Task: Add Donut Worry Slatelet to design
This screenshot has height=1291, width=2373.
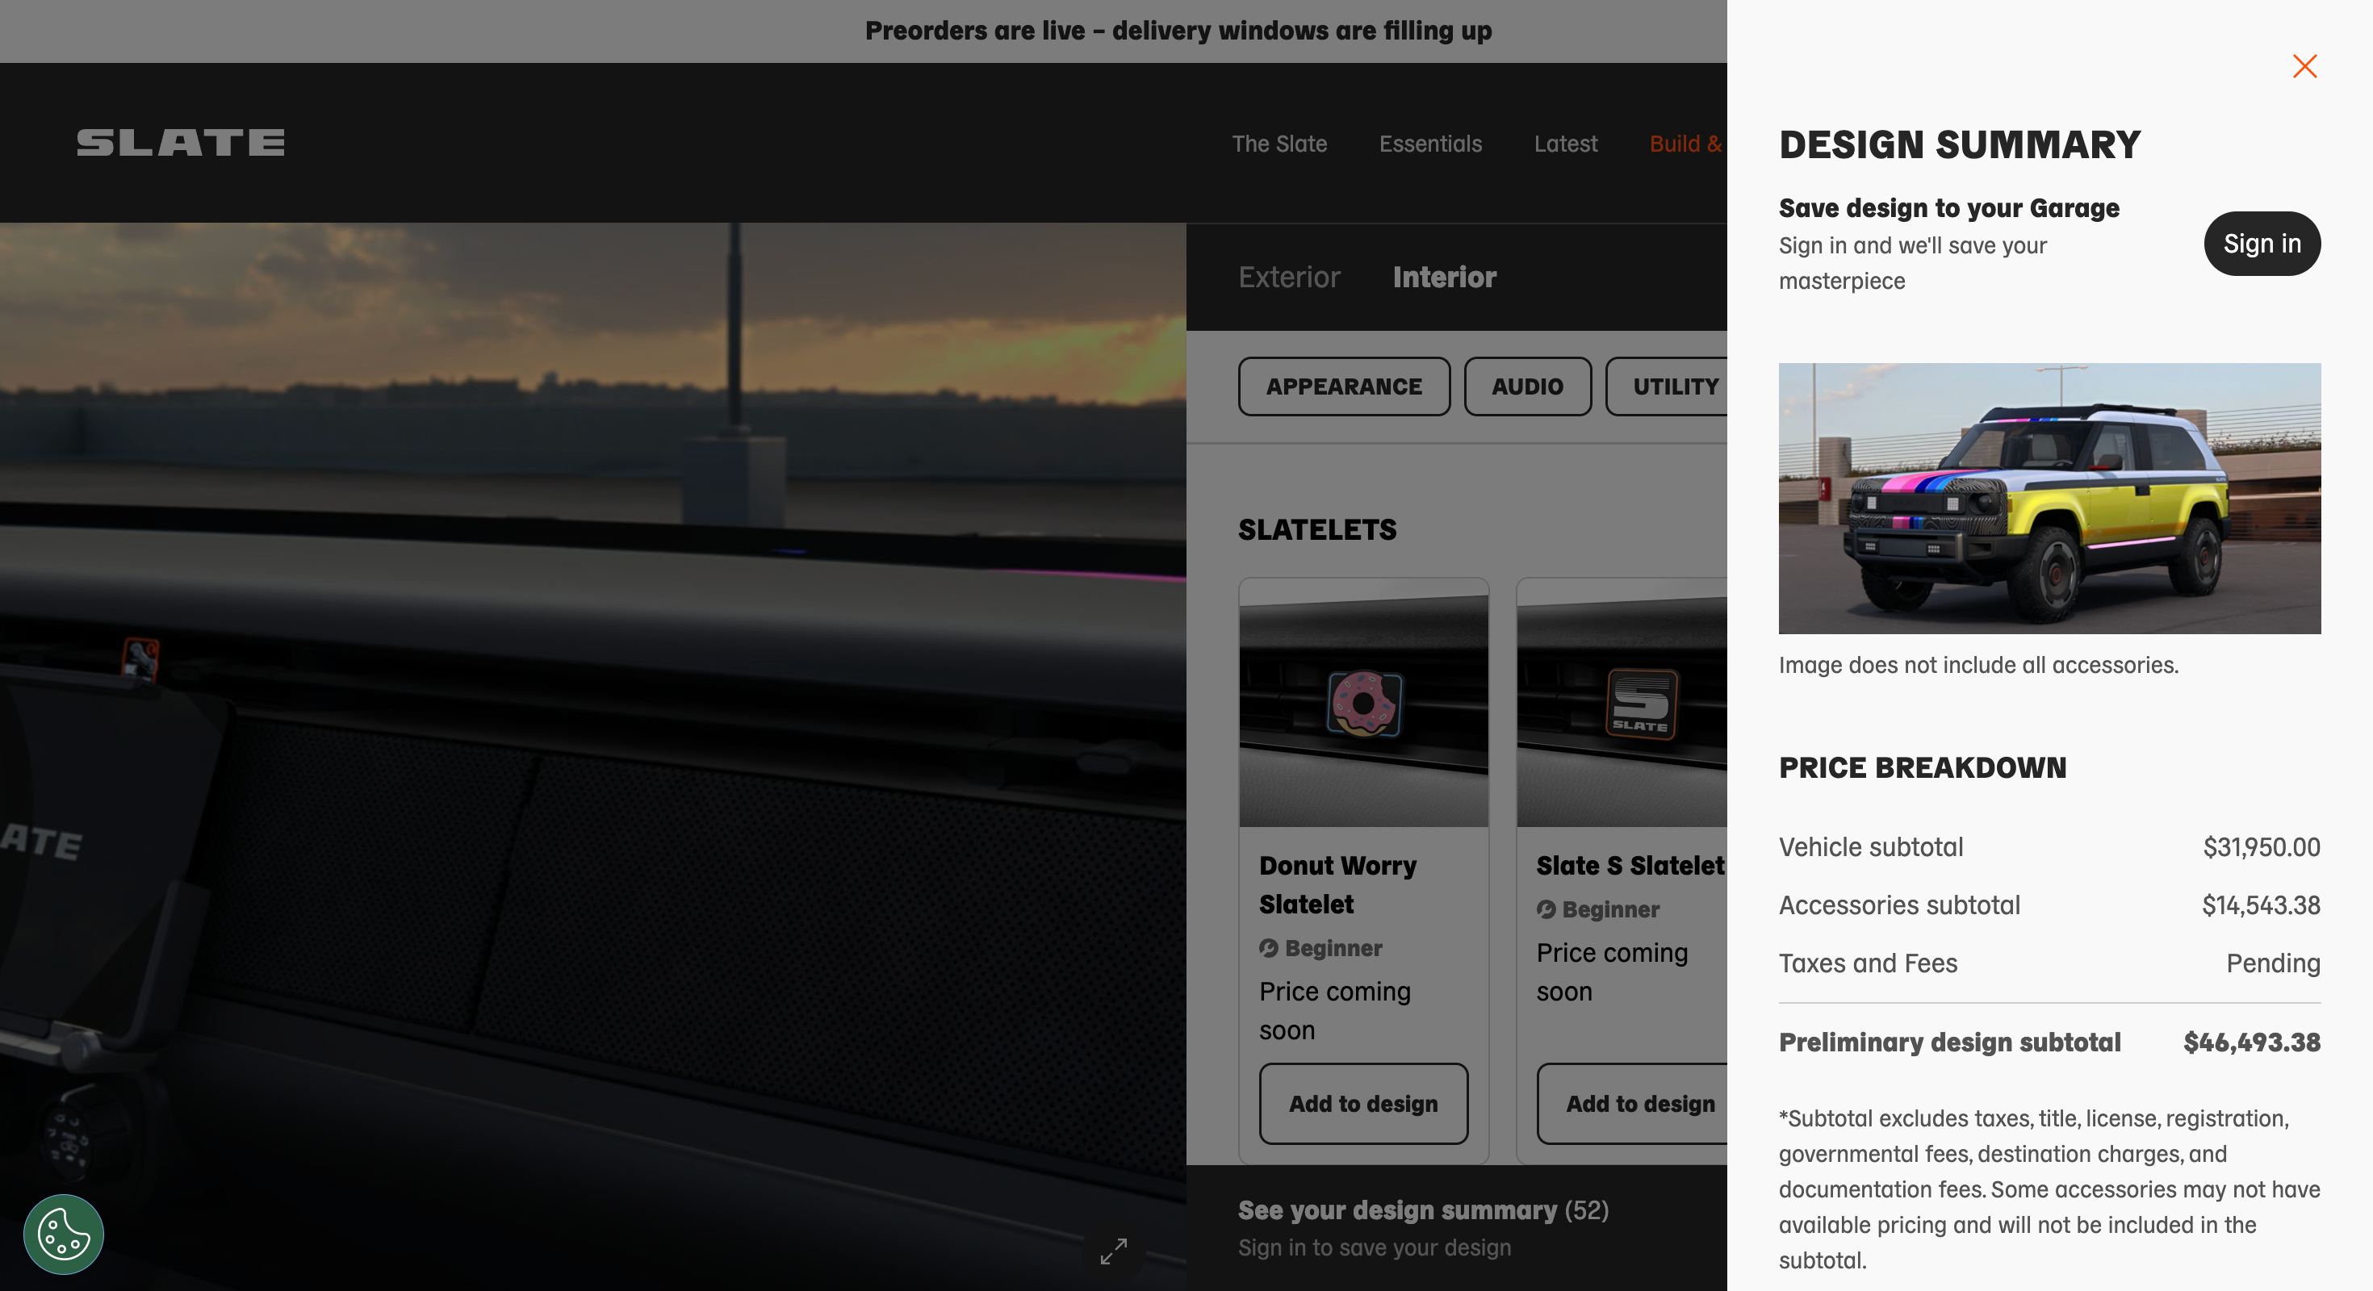Action: [1363, 1103]
